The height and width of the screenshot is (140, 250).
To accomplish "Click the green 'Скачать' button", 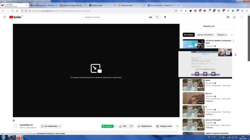I will tap(108, 126).
